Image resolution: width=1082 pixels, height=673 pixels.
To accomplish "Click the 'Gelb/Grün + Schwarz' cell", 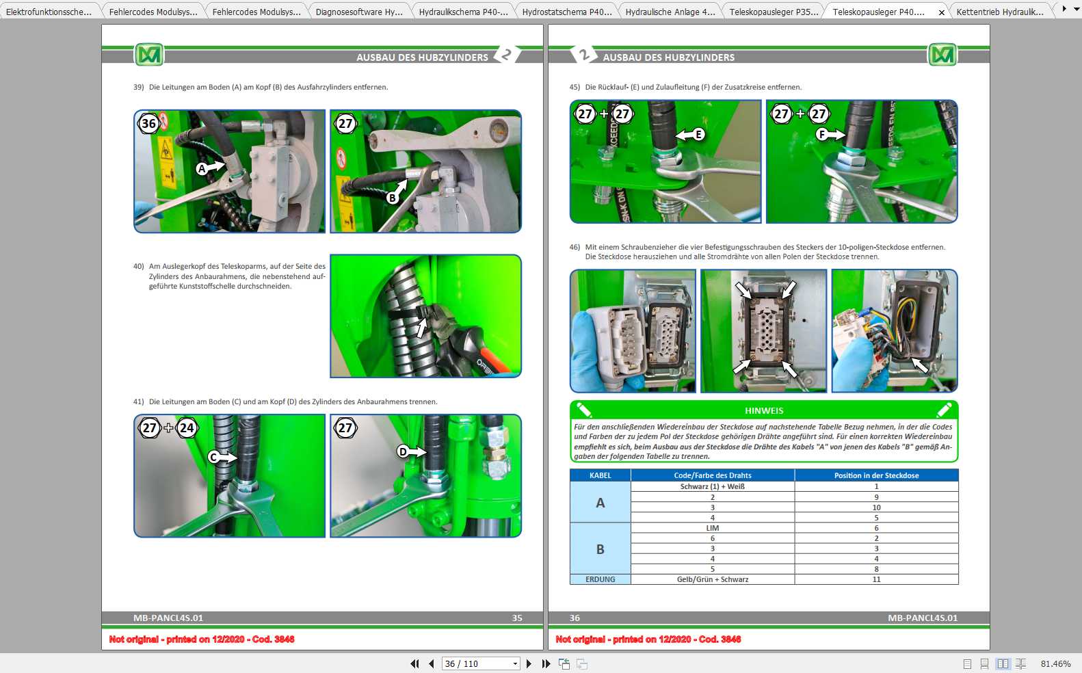I will (x=713, y=579).
